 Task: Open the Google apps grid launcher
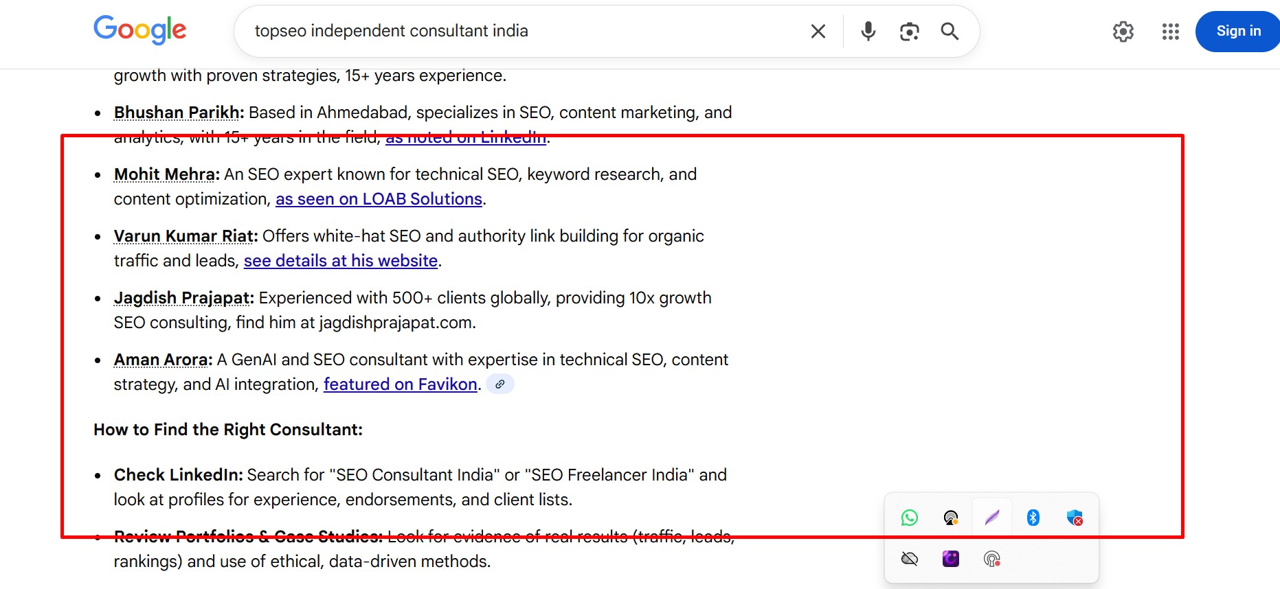[1170, 31]
